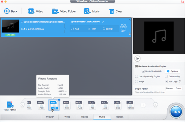
Task: Add a new format with plus button
Action: pyautogui.click(x=143, y=105)
